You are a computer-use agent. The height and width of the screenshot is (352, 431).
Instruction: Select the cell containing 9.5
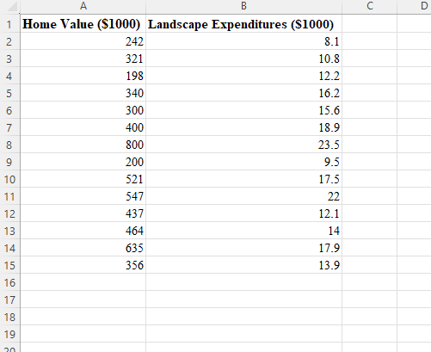[244, 162]
